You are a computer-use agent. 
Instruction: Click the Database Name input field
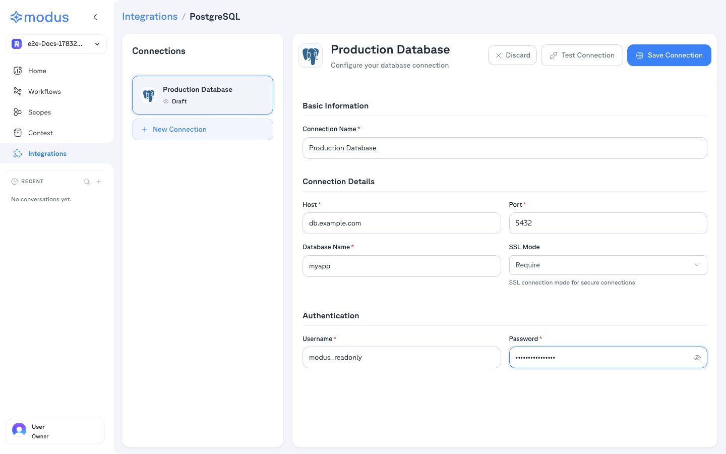point(401,266)
